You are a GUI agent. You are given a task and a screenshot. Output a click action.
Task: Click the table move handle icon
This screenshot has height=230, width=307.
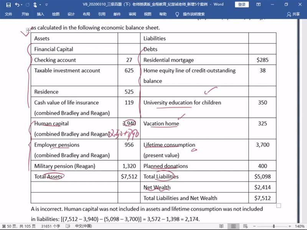pyautogui.click(x=28, y=30)
